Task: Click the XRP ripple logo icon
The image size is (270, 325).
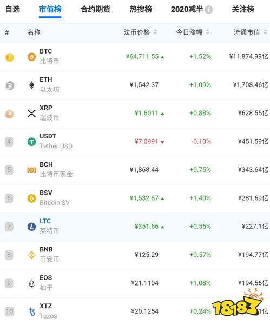Action: point(31,114)
